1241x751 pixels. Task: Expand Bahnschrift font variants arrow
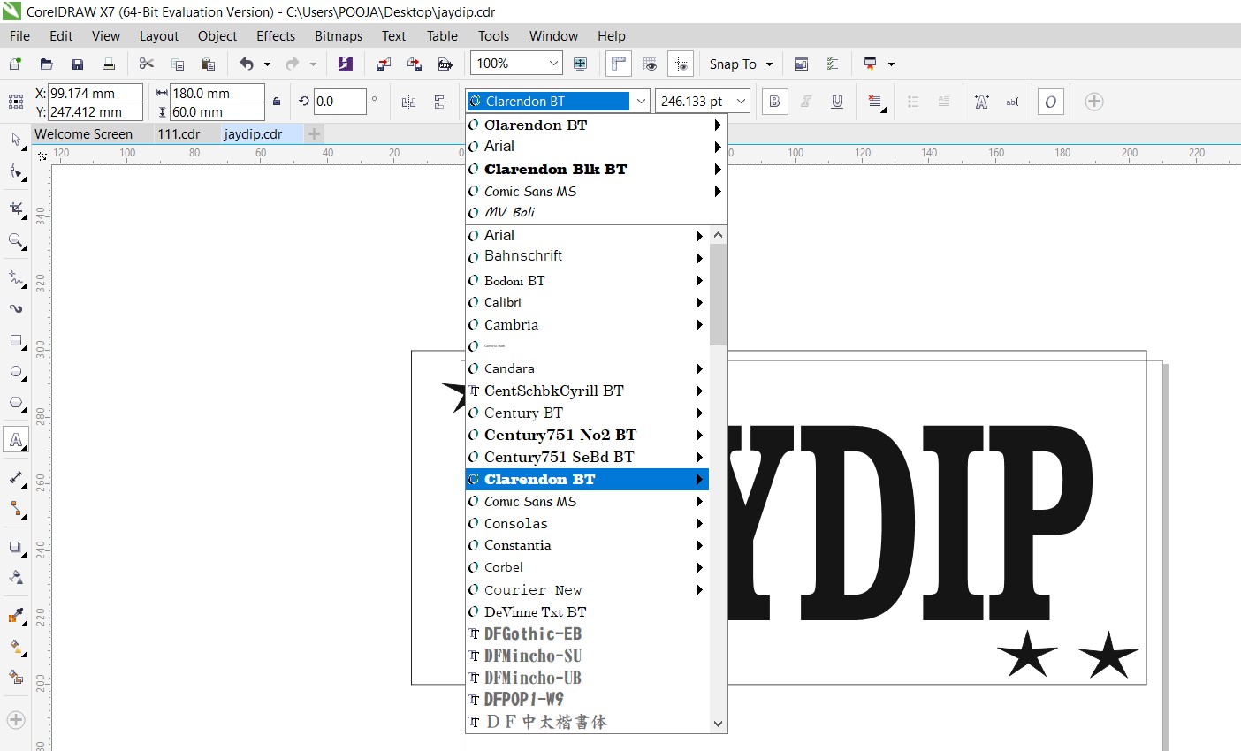click(x=699, y=257)
